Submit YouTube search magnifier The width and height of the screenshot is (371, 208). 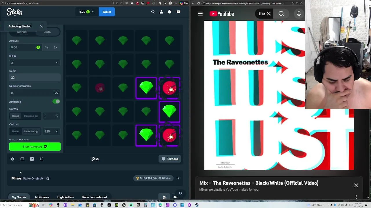(281, 14)
